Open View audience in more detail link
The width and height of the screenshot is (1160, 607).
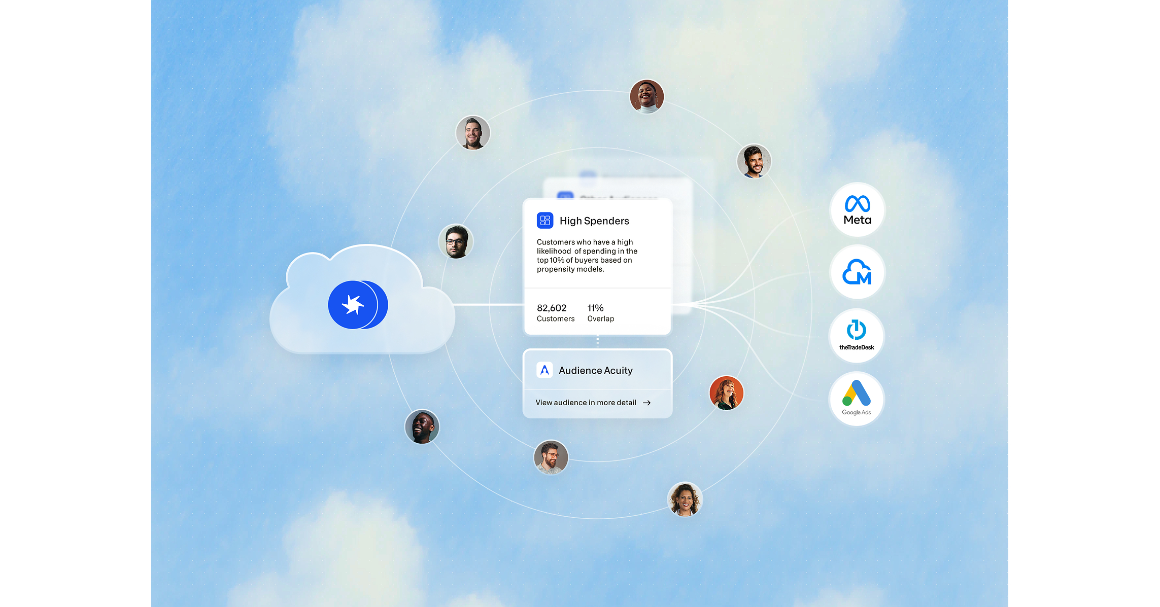tap(593, 403)
